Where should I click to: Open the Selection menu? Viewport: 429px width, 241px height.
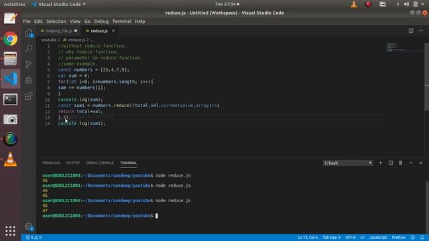pyautogui.click(x=56, y=21)
